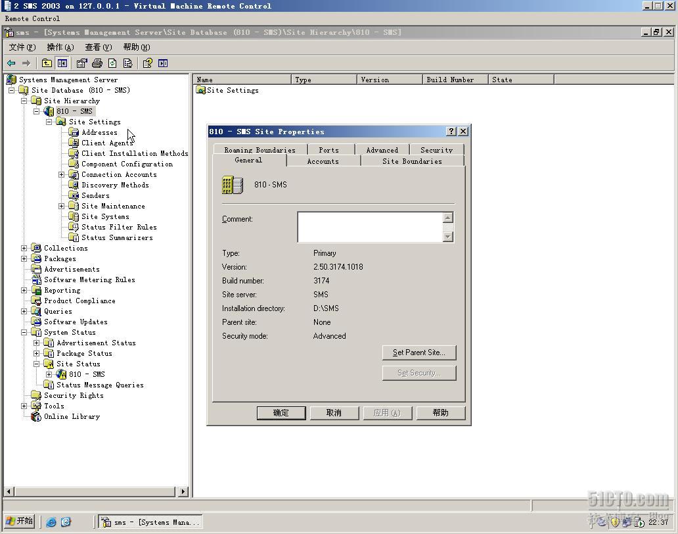678x534 pixels.
Task: Select Client Agents node
Action: pos(106,143)
